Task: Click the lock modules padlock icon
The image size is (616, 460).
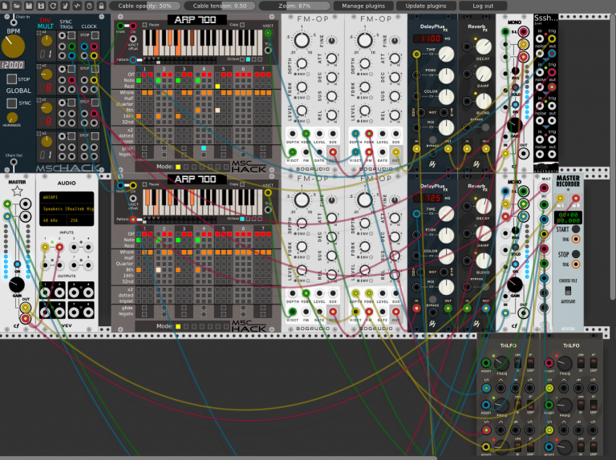Action: 101,6
